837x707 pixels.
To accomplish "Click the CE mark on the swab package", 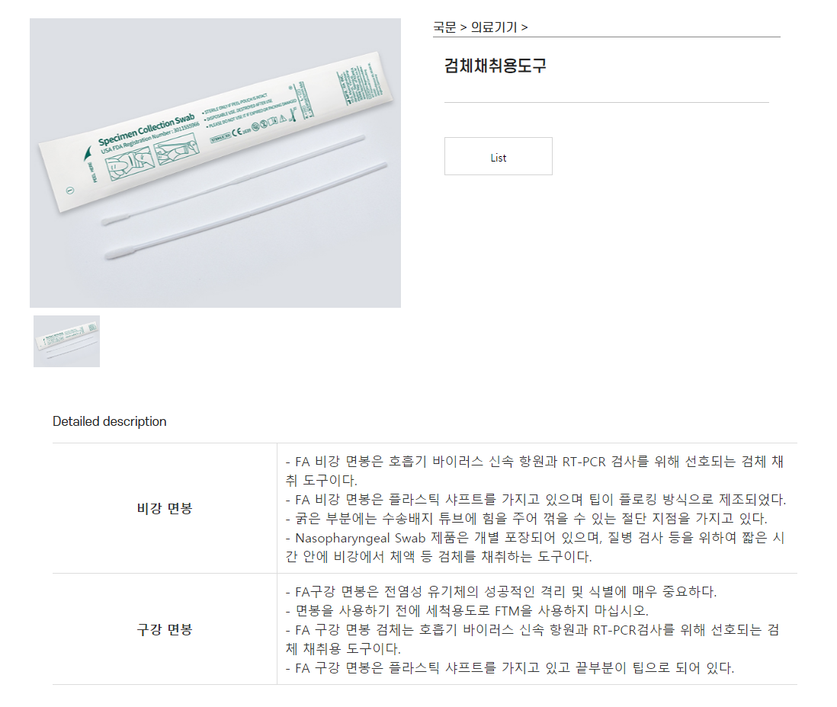I will 238,133.
